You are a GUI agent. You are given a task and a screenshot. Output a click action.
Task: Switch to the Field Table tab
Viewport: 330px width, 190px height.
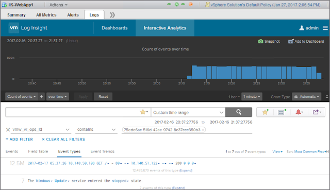[38, 151]
